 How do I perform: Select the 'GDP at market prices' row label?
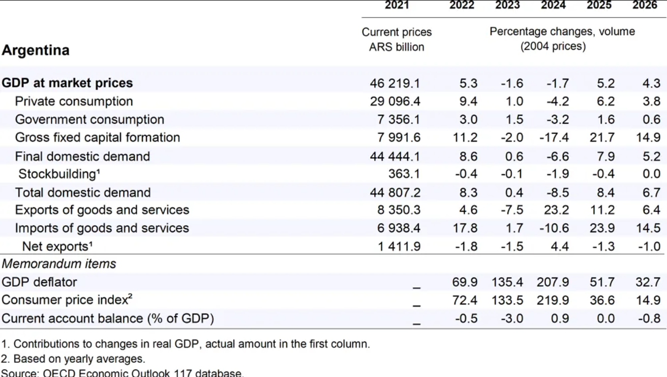(x=68, y=83)
